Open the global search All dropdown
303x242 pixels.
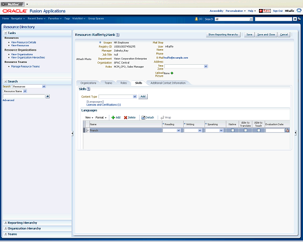[251, 19]
